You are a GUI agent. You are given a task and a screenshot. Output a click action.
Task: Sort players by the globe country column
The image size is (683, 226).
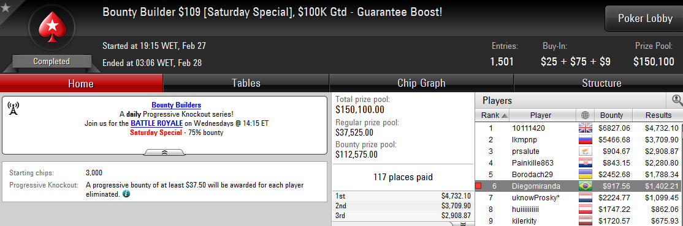point(585,115)
